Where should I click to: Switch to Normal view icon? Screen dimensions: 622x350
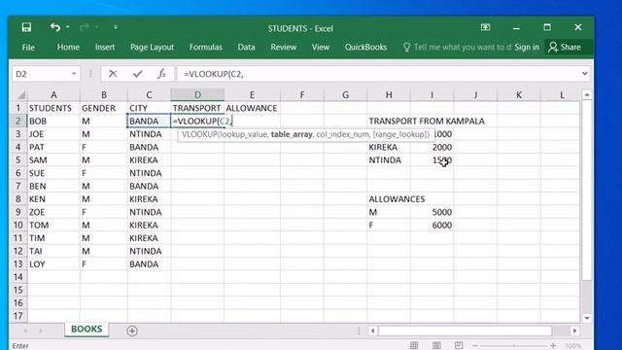pyautogui.click(x=414, y=346)
